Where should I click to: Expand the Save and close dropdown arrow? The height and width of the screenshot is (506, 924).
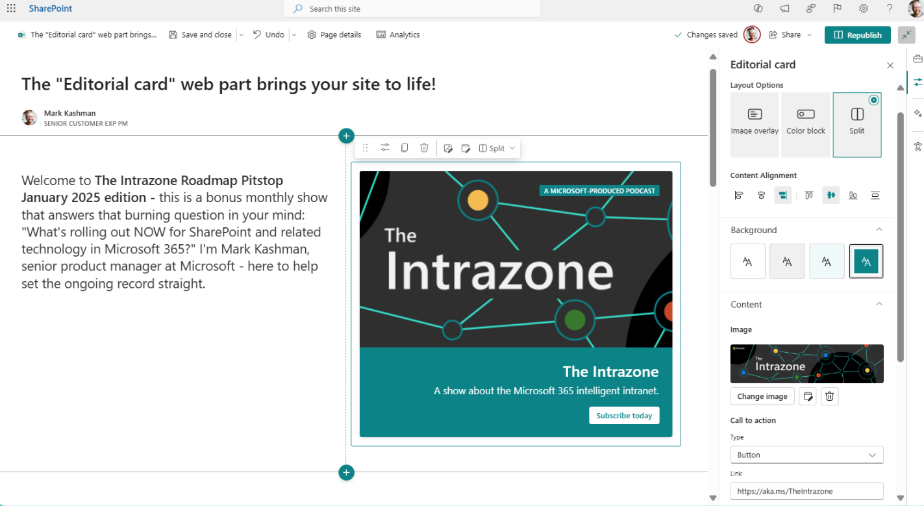(x=241, y=35)
